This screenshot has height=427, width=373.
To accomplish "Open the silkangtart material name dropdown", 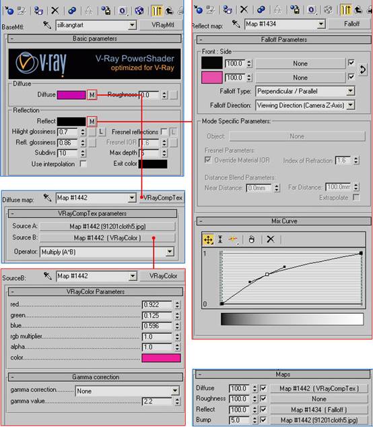I will (132, 25).
